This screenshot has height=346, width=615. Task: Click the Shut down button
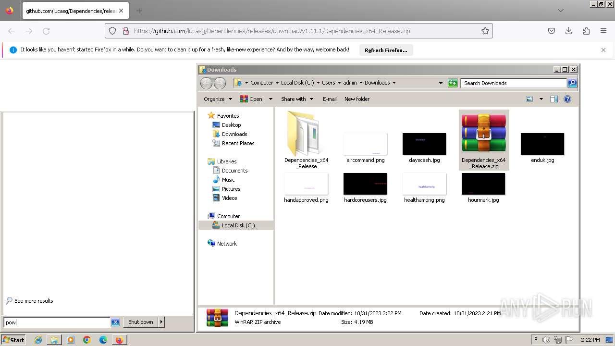[141, 322]
